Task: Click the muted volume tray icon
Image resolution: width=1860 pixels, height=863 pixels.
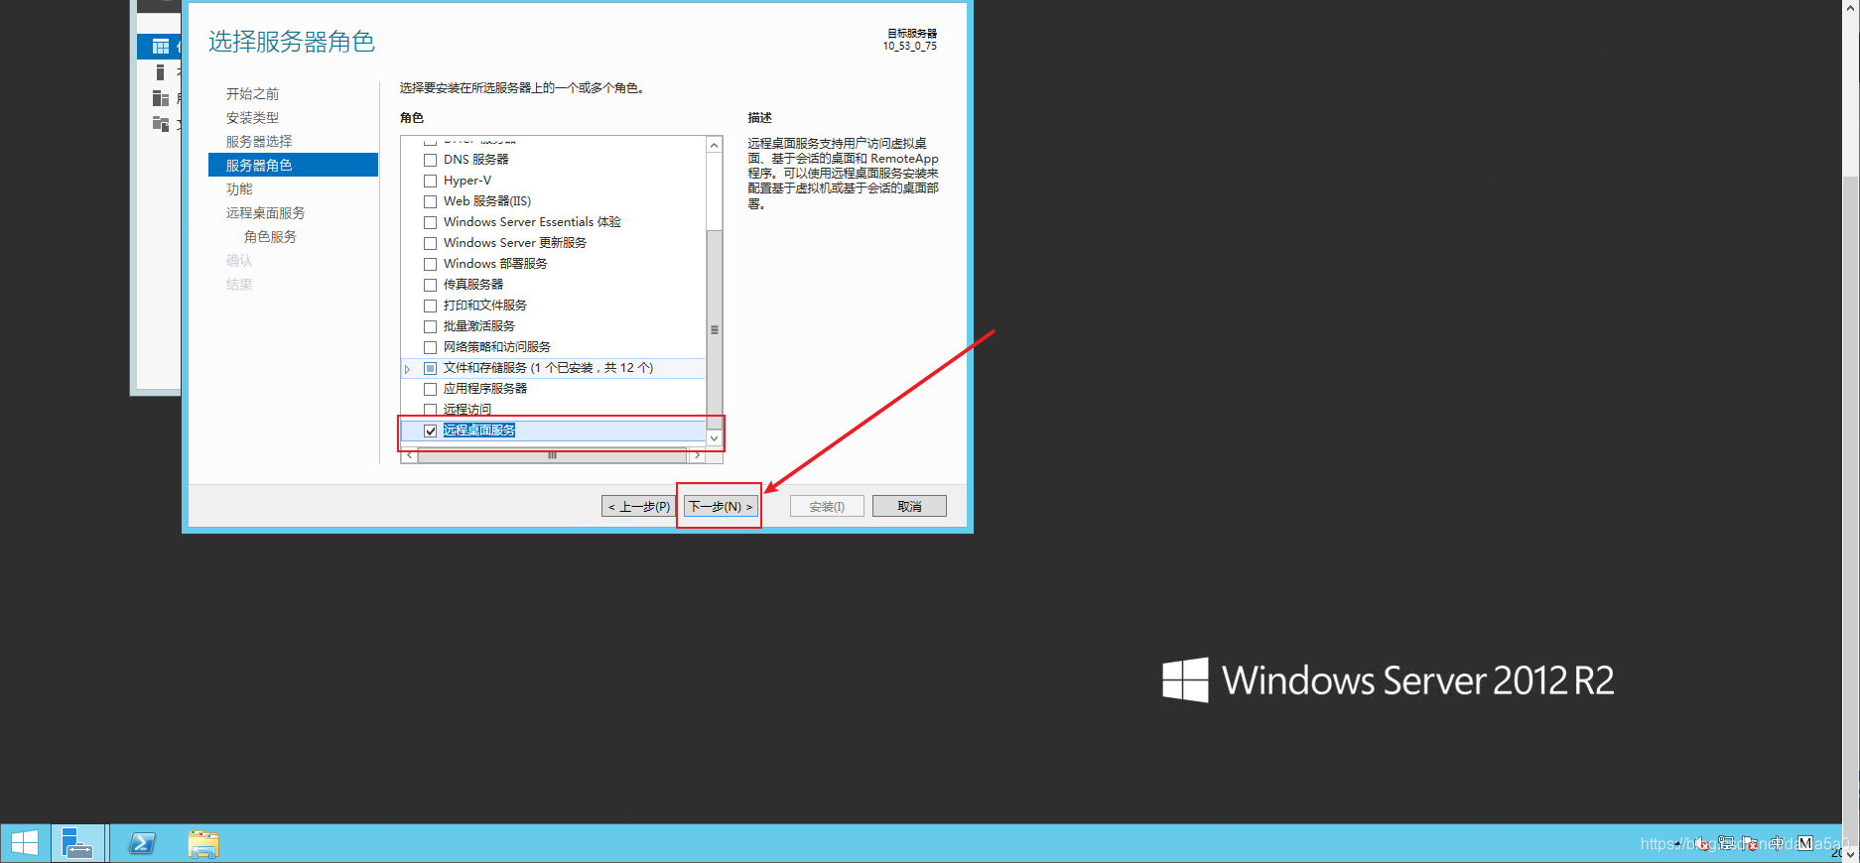Action: coord(1702,843)
